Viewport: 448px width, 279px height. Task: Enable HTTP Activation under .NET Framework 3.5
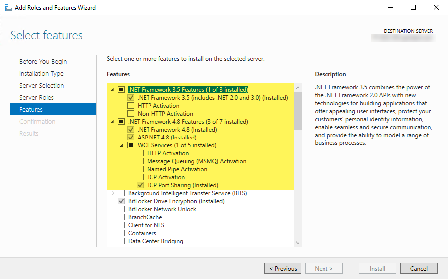tap(131, 106)
